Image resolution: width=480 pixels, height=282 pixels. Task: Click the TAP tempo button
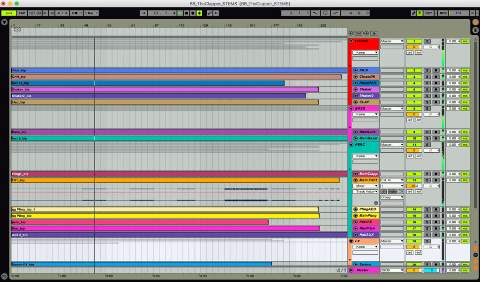[22, 13]
